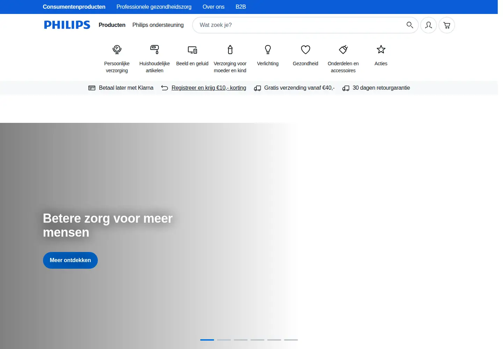
Task: Select the Beeld en geluid icon
Action: click(x=192, y=50)
